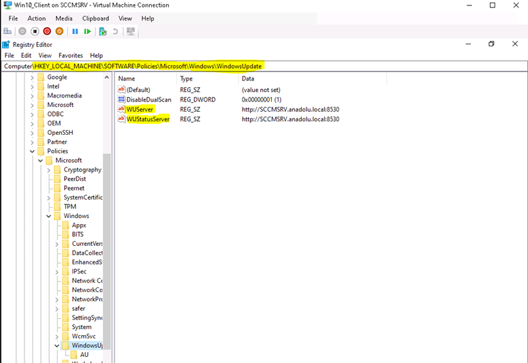The width and height of the screenshot is (528, 363).
Task: Click the Registry Editor title icon
Action: pos(6,44)
